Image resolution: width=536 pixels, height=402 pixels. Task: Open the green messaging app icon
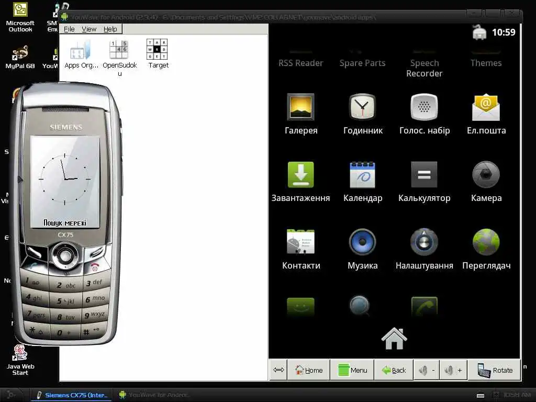click(300, 307)
